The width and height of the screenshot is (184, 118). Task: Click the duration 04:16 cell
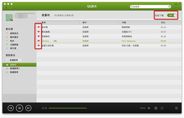click(x=163, y=27)
